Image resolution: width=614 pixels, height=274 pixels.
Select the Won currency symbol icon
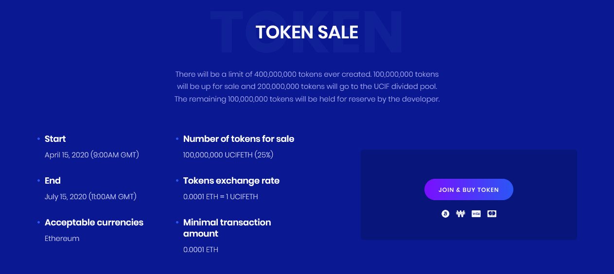(461, 214)
